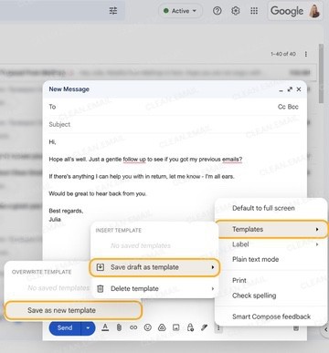Open the Google account profile picture

coord(314,11)
